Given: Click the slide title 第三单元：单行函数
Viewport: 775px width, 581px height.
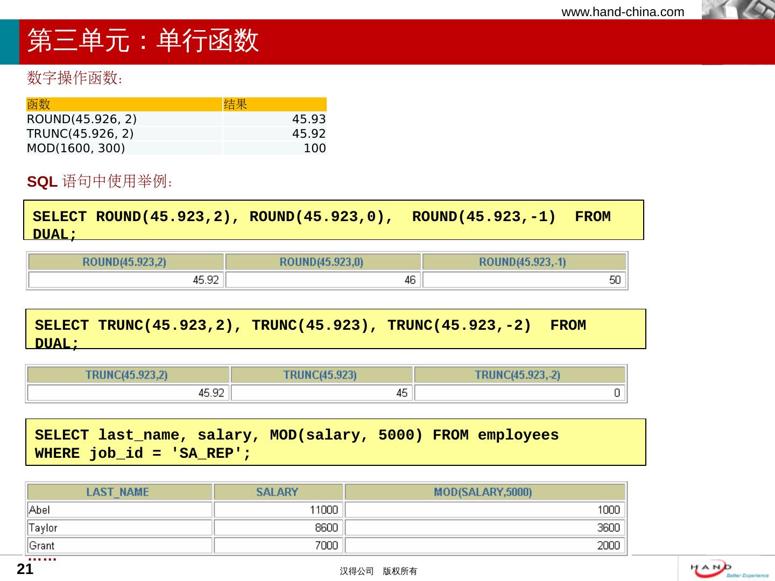Looking at the screenshot, I should pos(143,41).
